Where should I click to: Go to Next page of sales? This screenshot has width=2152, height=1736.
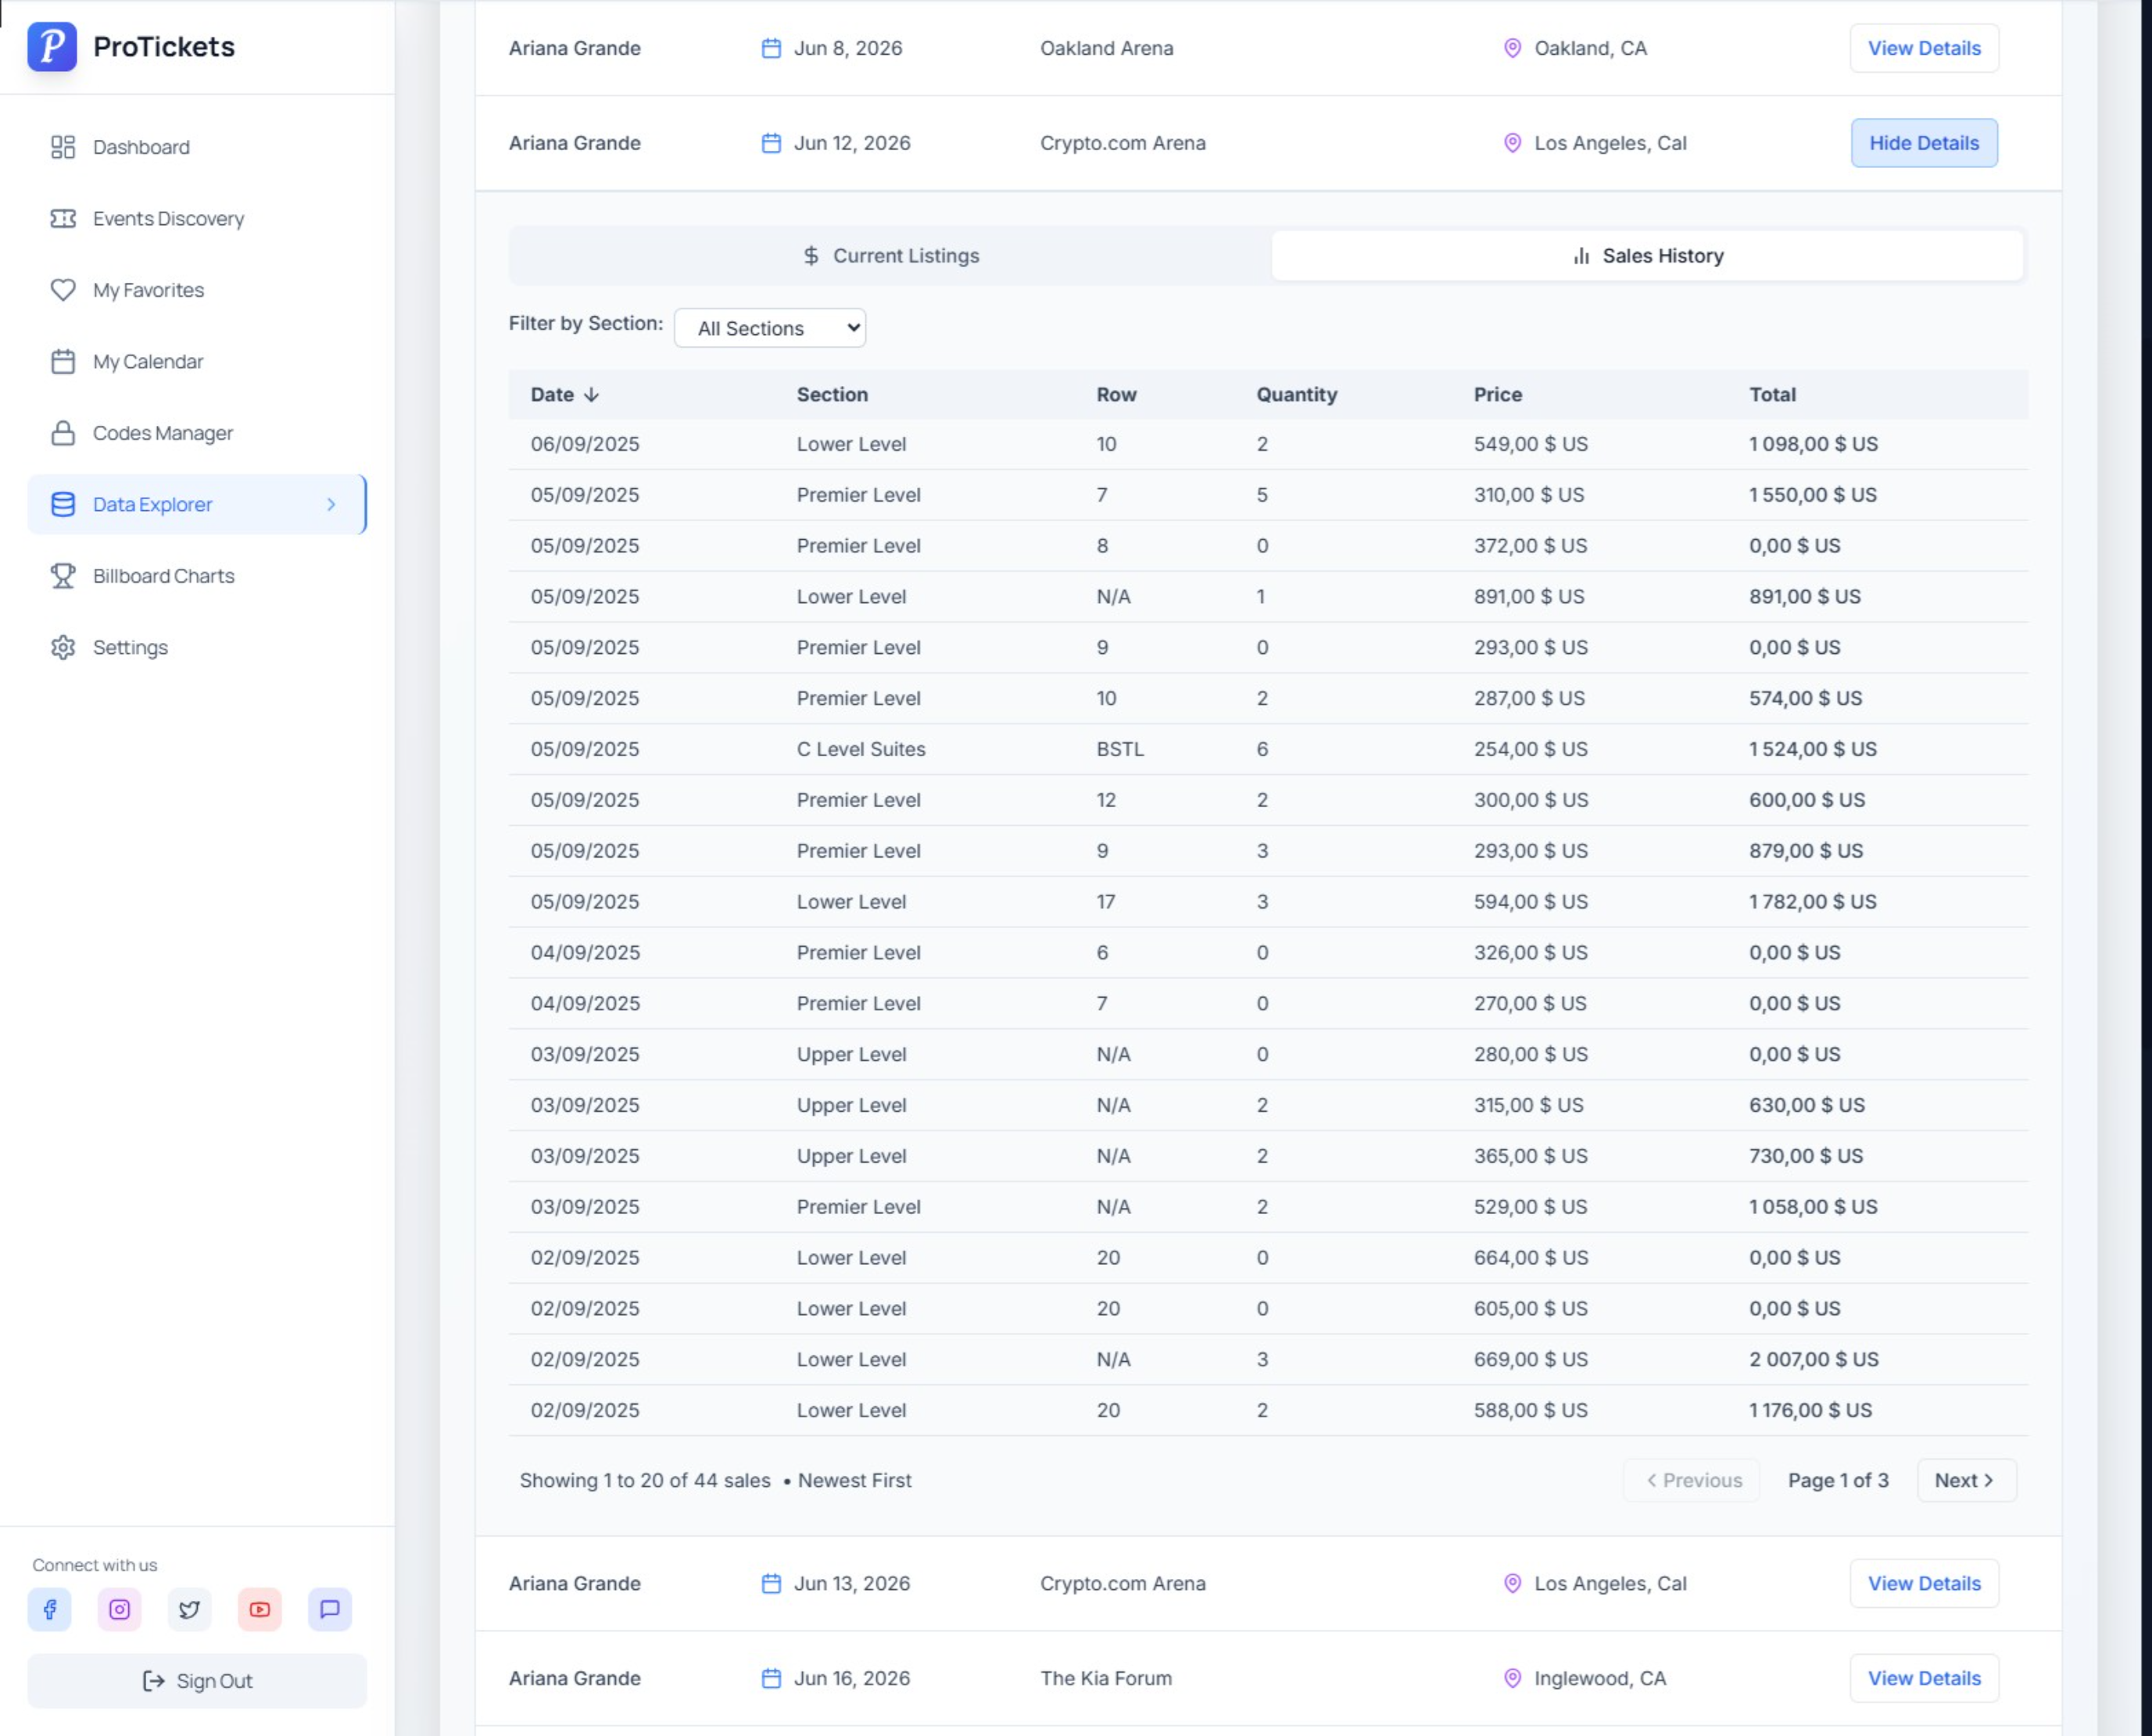1965,1480
